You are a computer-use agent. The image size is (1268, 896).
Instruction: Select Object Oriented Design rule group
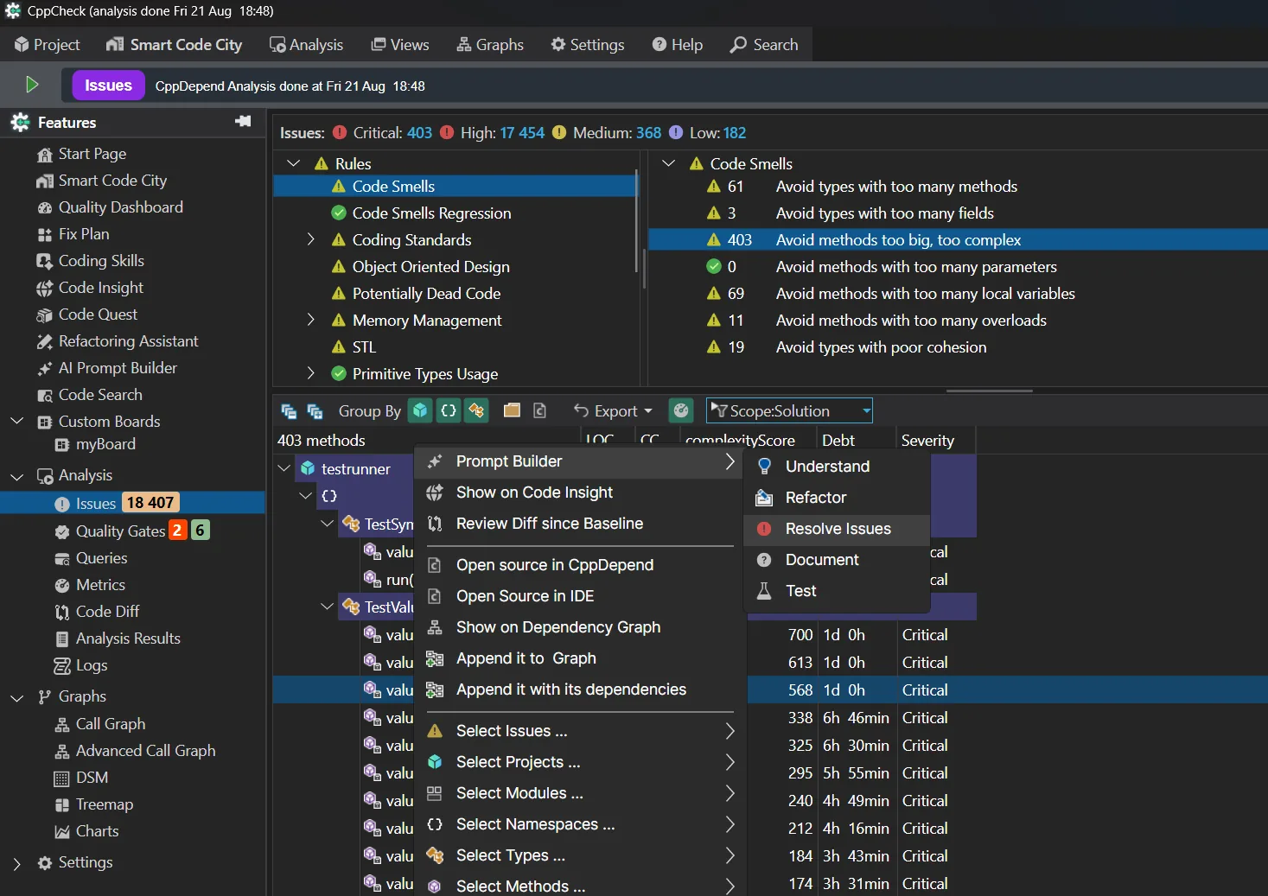click(430, 267)
